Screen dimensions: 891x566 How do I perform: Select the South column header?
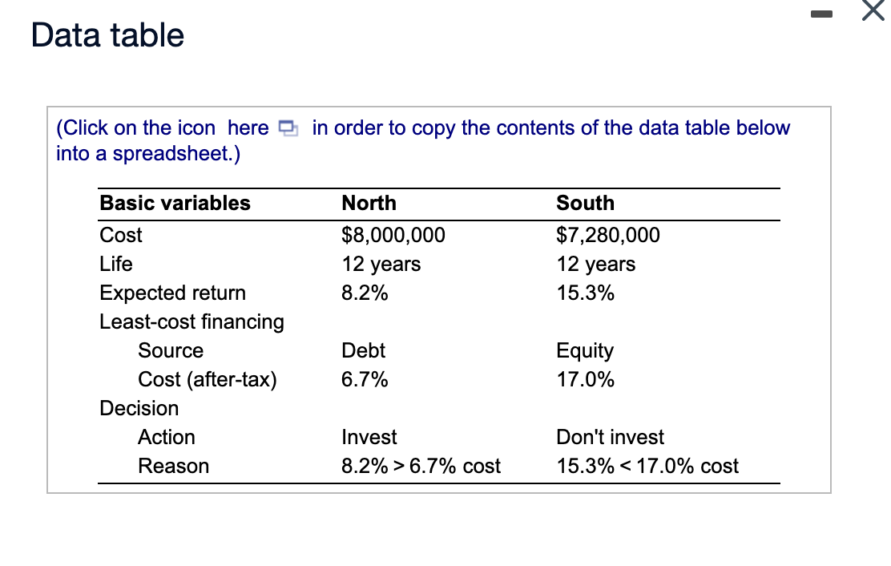(x=585, y=203)
